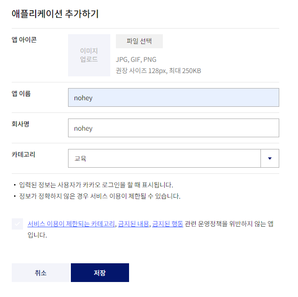
Task: Open the 금지된 내용 link
Action: coord(133,224)
